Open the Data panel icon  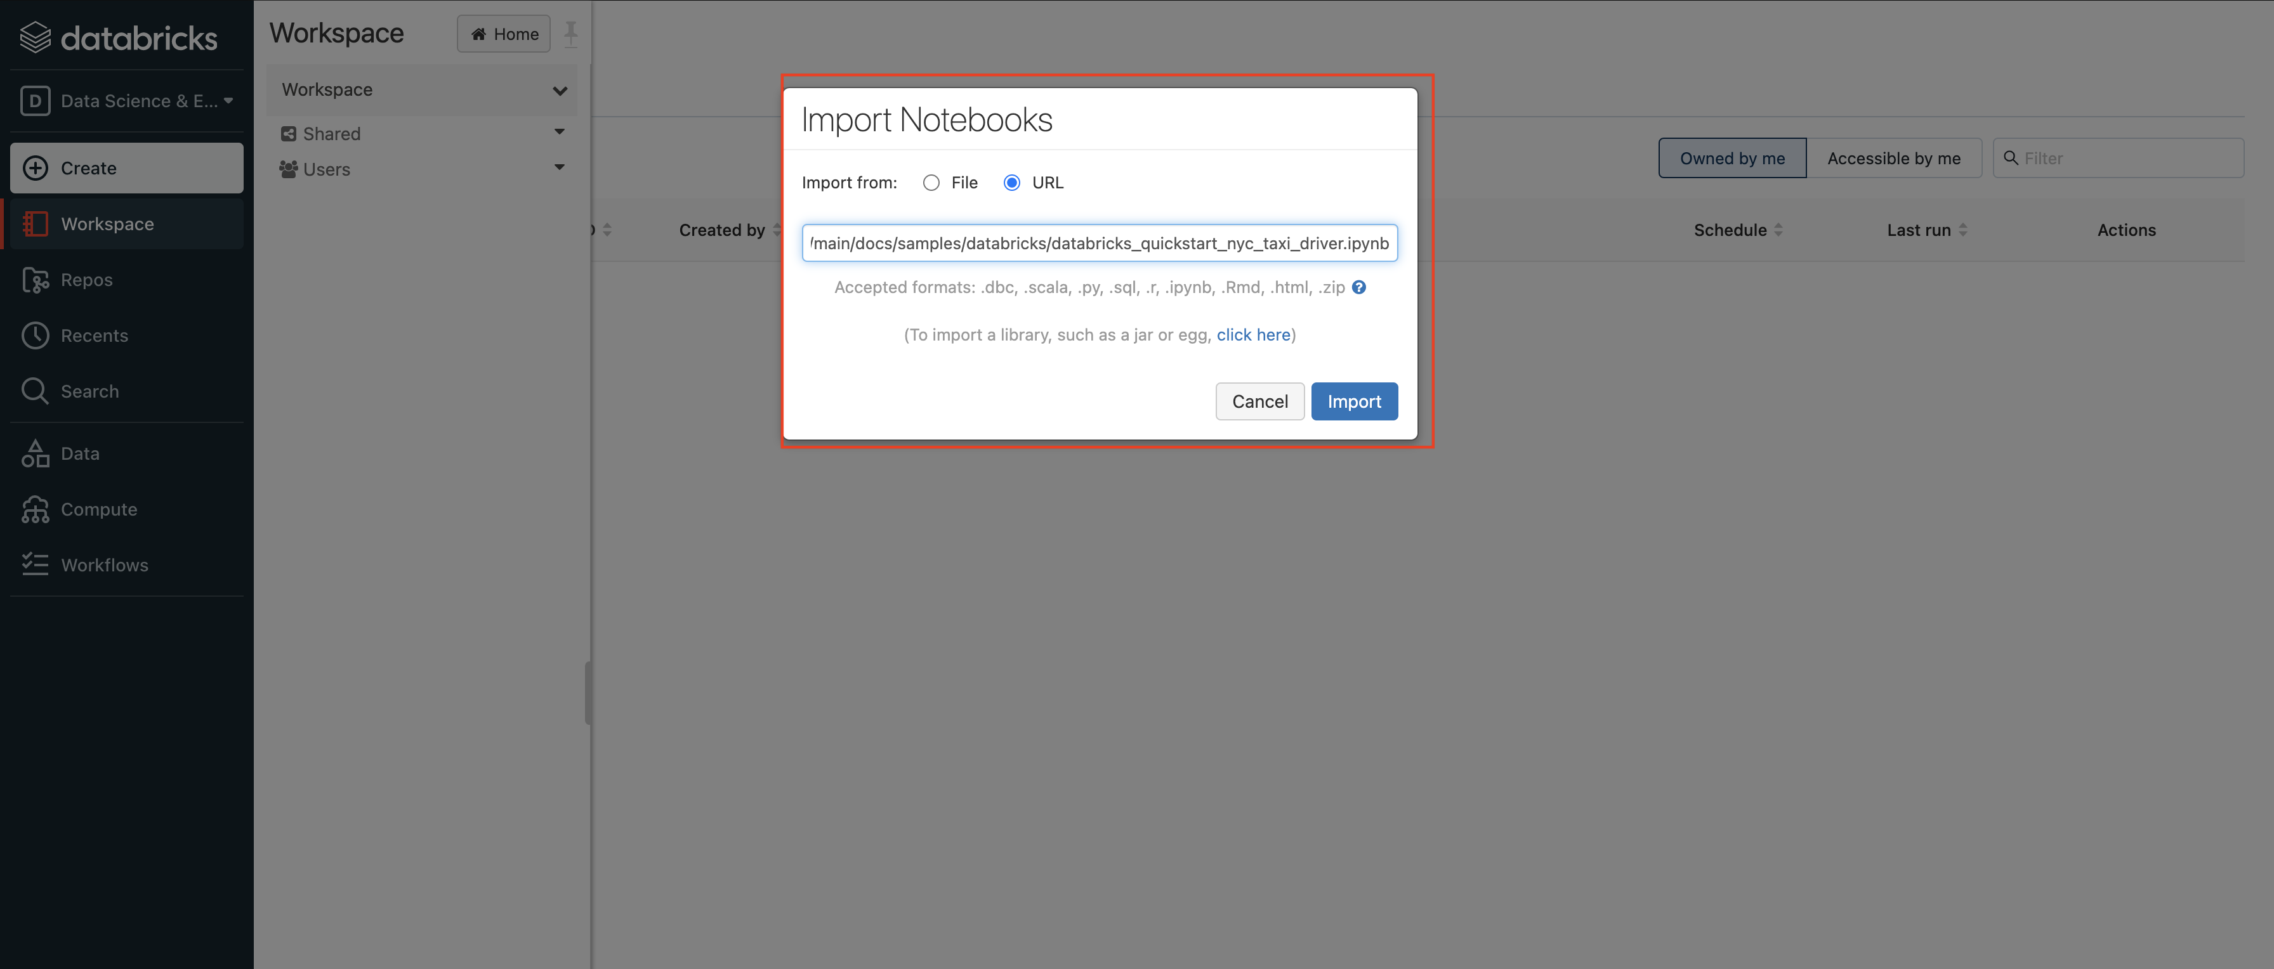pos(36,453)
